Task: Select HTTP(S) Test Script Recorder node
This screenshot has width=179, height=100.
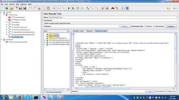Action: pos(18,42)
